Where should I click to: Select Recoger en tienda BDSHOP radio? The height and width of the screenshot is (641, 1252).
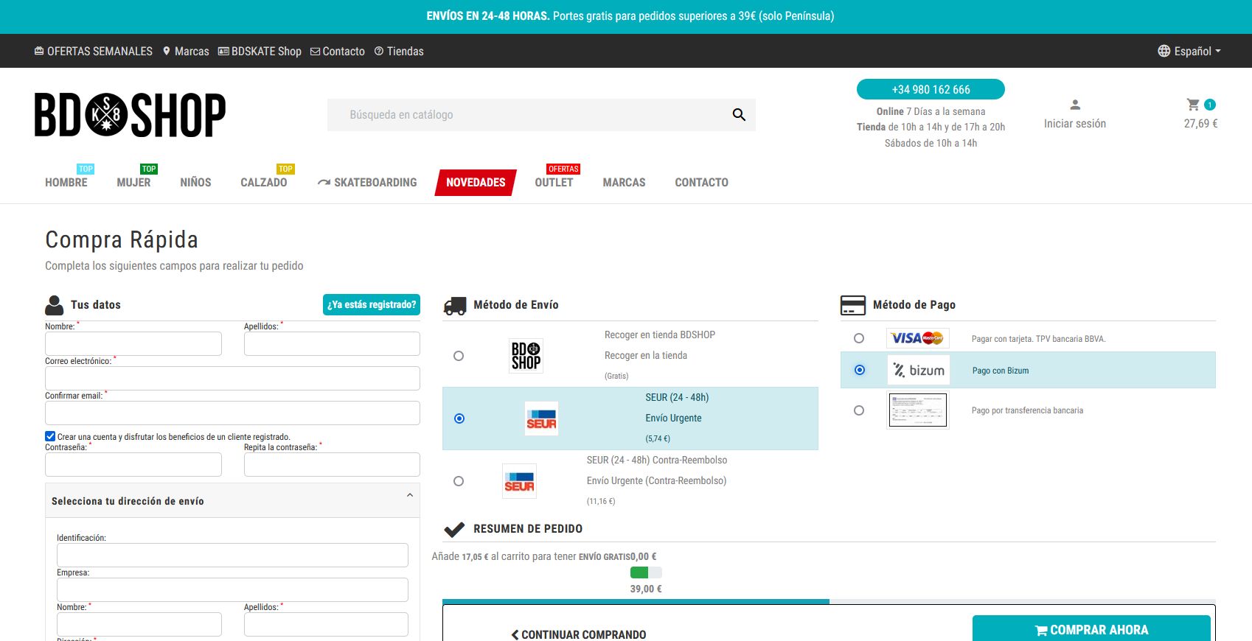click(x=459, y=356)
